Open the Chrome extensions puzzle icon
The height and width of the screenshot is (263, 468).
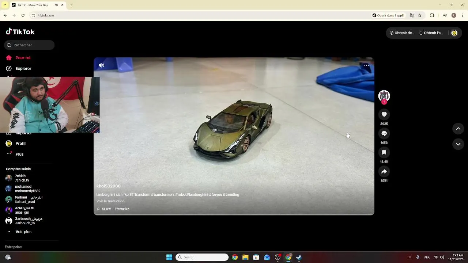click(x=432, y=15)
